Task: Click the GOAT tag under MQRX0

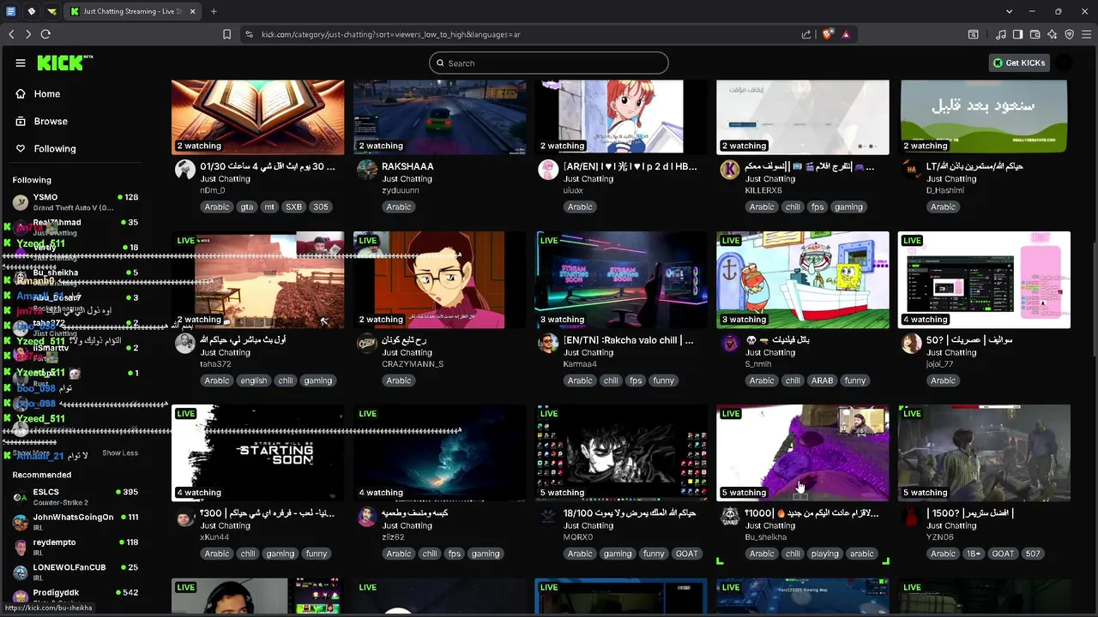Action: [686, 554]
